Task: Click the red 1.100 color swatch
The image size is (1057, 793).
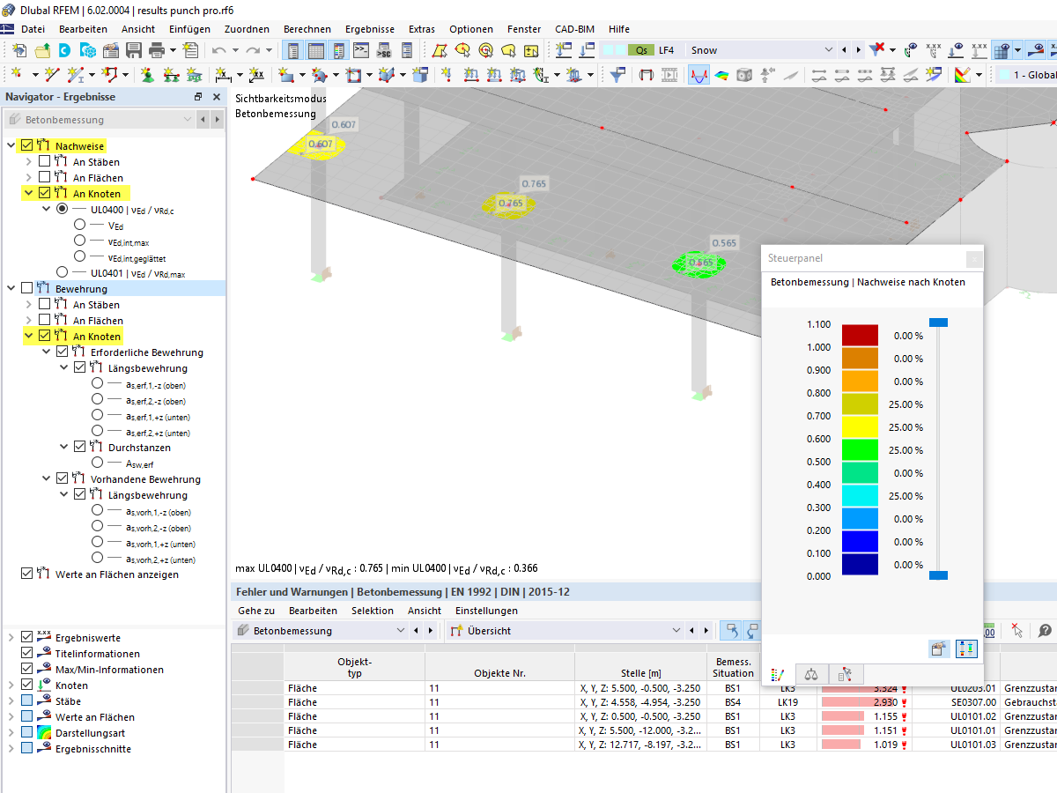Action: tap(860, 336)
